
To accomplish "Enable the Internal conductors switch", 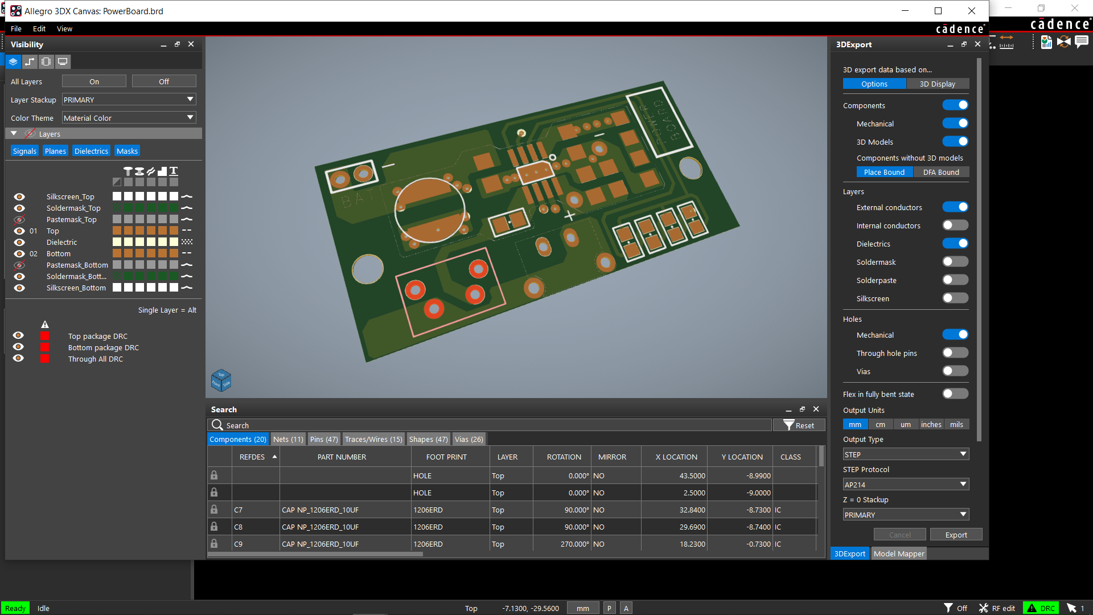I will click(x=955, y=225).
